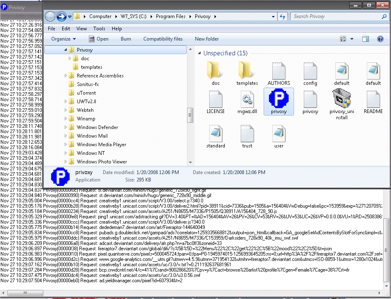Image resolution: width=391 pixels, height=299 pixels.
Task: Expand the doc tree folder
Action: click(70, 58)
